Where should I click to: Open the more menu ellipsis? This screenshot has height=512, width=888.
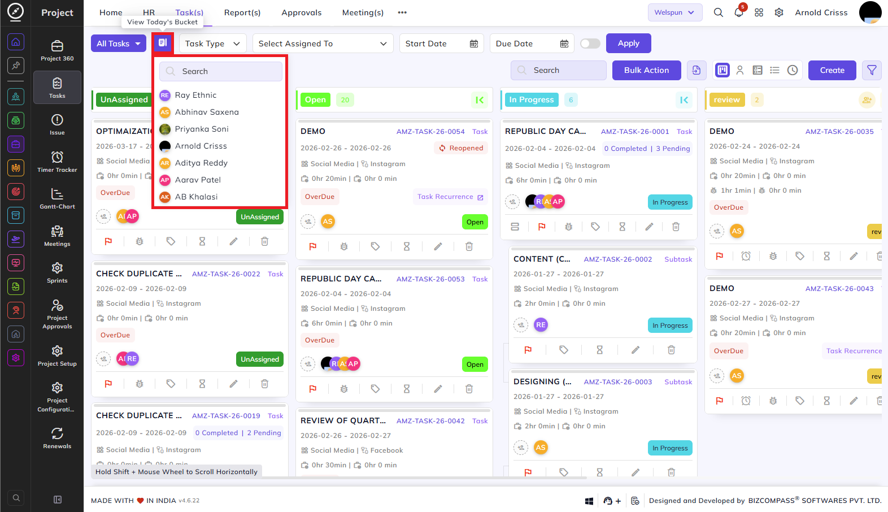(402, 12)
